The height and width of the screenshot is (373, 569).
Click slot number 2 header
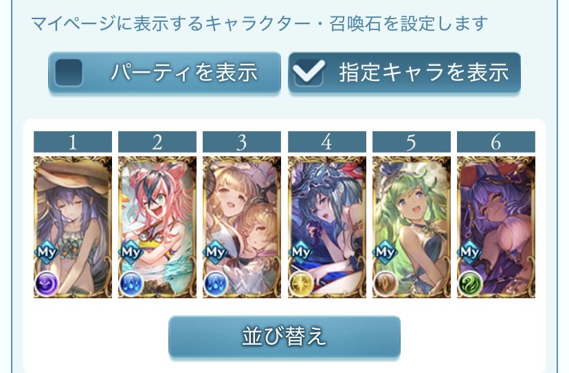click(157, 142)
